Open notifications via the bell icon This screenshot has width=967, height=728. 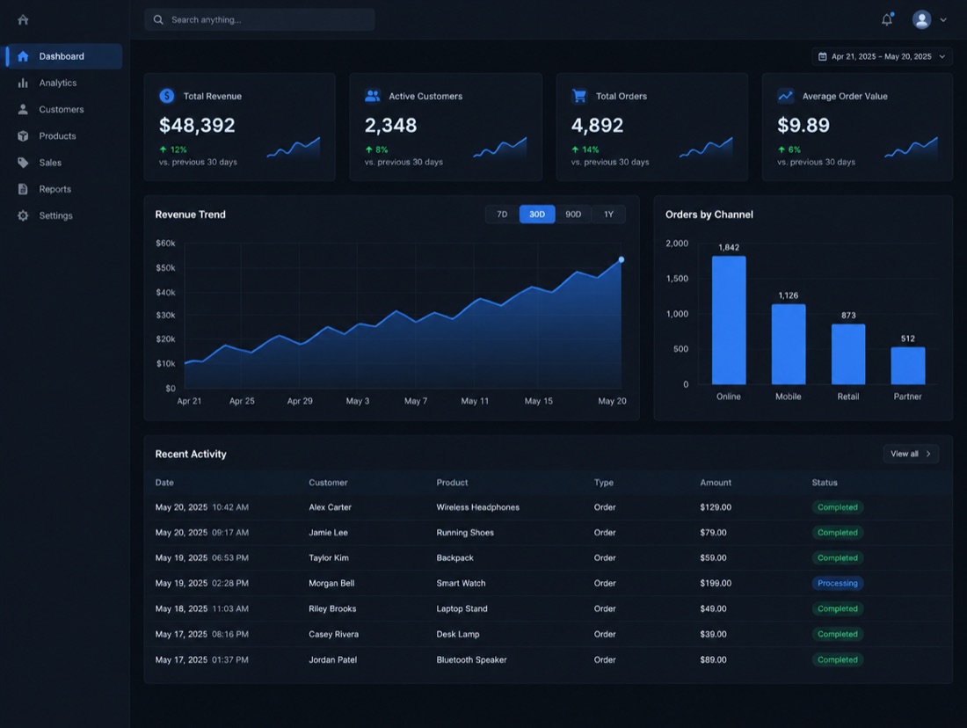(x=887, y=19)
